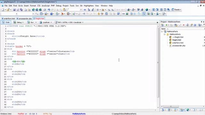205x115 pixels.
Task: Click MalikAutoParts in the status bar
Action: [79, 114]
